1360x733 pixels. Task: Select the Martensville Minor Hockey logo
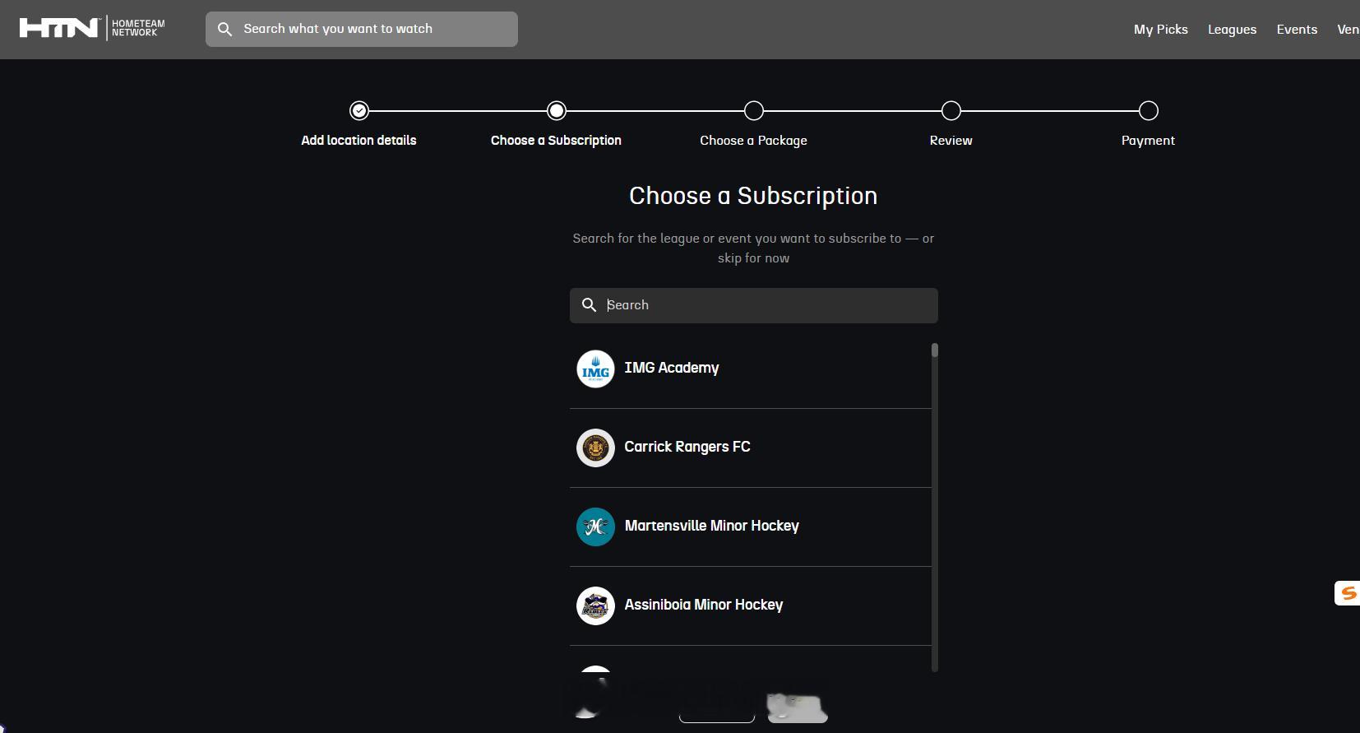[x=595, y=527]
